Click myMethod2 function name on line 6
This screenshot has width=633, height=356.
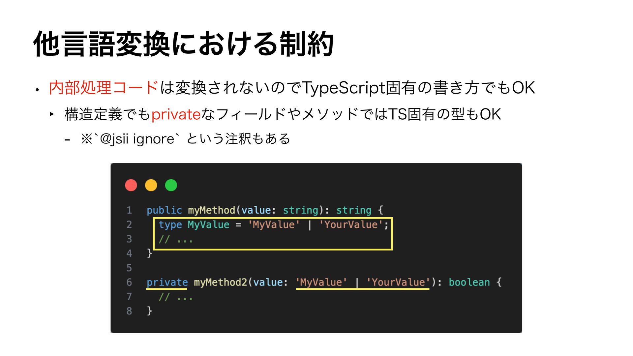point(220,282)
